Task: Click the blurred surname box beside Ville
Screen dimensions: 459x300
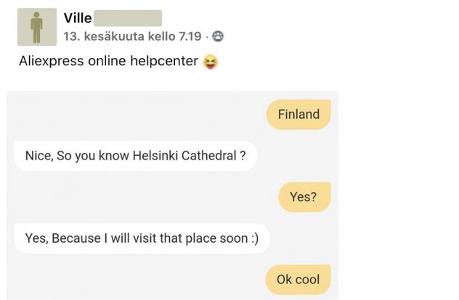Action: [x=128, y=18]
